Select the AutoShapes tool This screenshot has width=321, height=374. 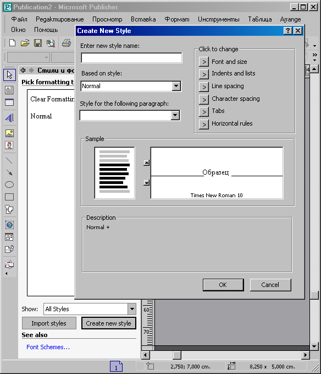9,209
